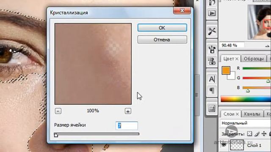The image size is (271, 152).
Task: Click the navigator zoom 90.48 % field
Action: coord(232,45)
